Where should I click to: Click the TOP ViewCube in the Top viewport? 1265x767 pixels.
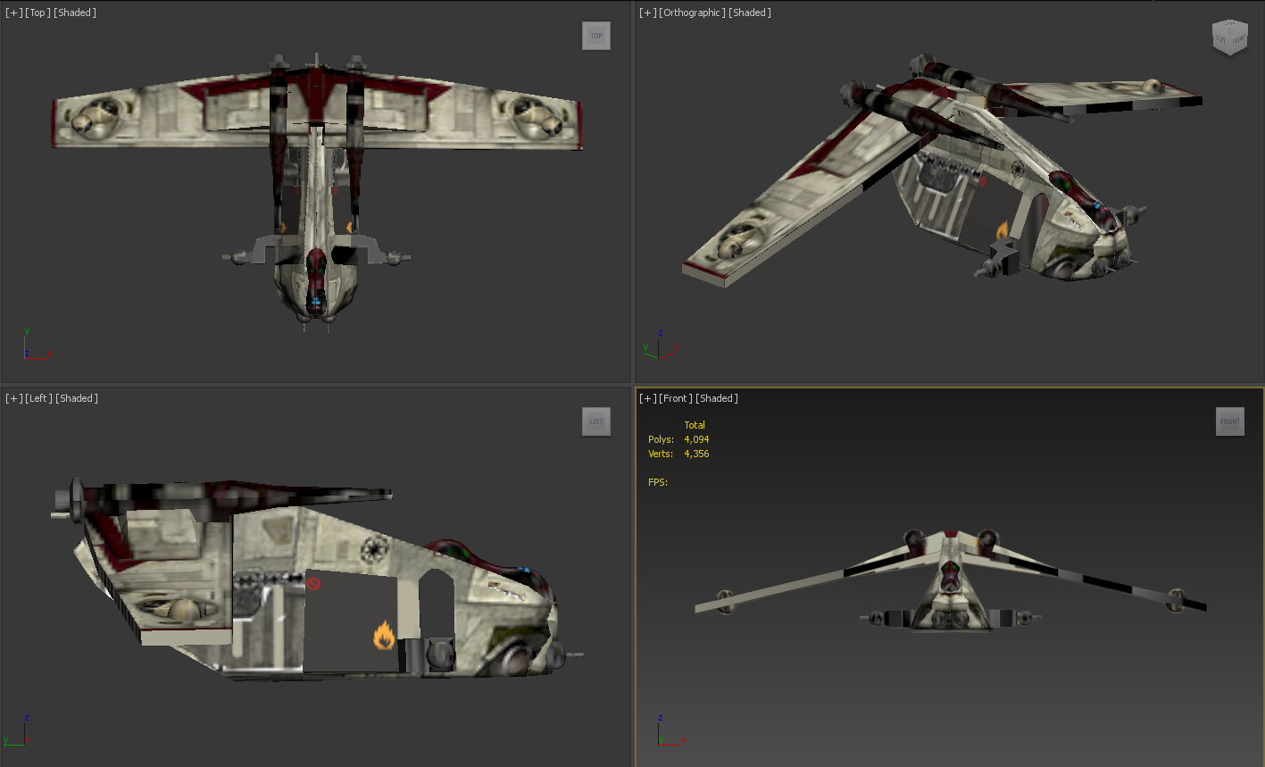(595, 36)
